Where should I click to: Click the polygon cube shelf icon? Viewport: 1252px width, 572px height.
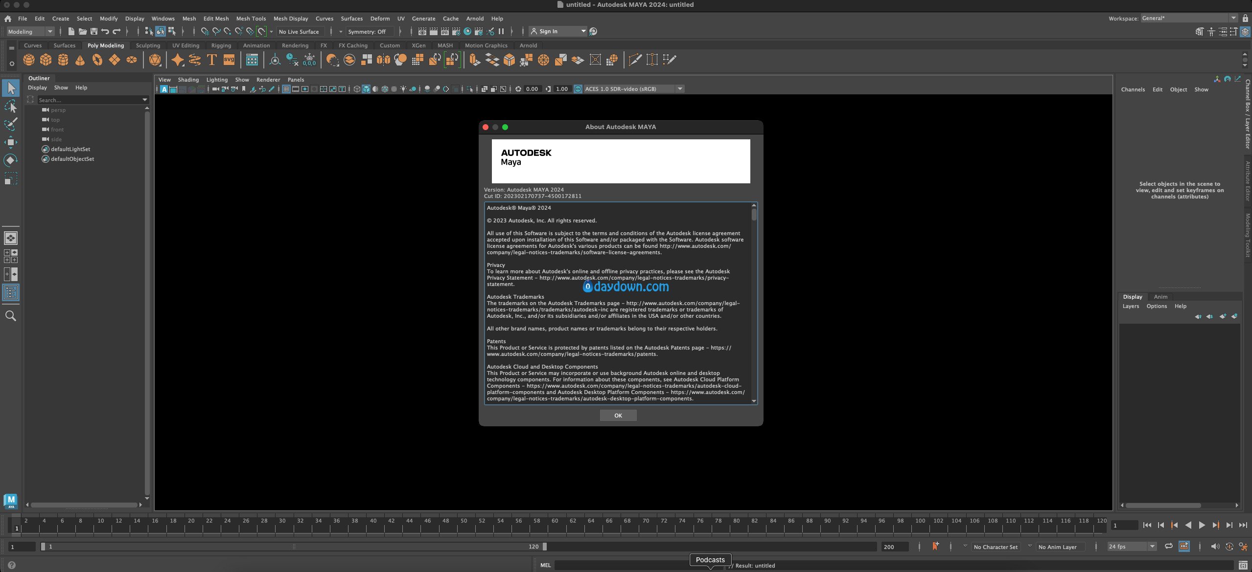coord(46,60)
